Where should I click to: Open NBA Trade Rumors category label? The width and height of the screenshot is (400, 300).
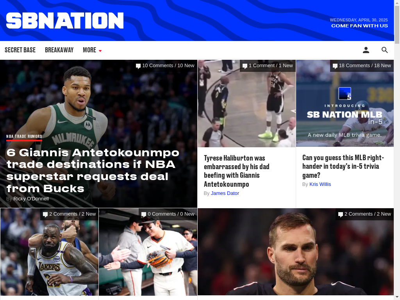tap(24, 136)
